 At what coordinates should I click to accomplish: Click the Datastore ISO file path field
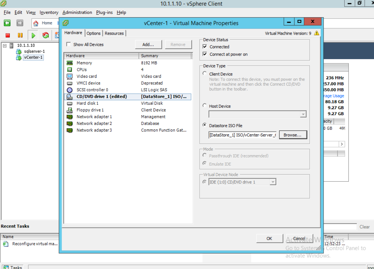[242, 135]
